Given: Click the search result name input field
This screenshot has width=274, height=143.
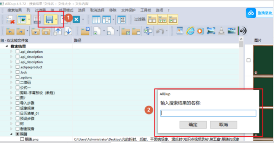Looking at the screenshot, I should (x=208, y=113).
